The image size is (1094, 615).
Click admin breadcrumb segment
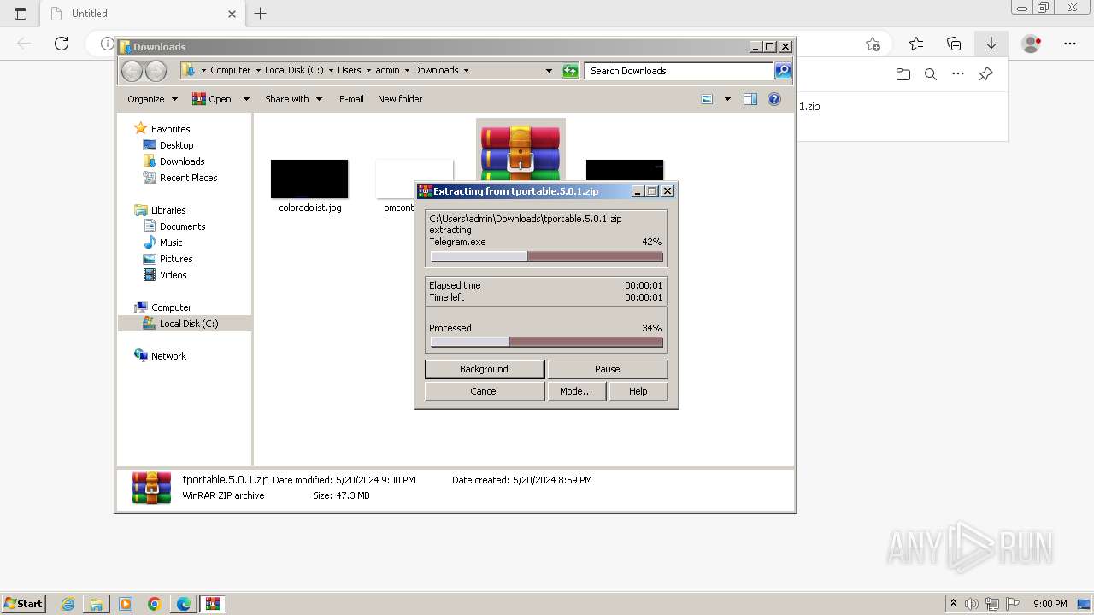click(x=387, y=70)
